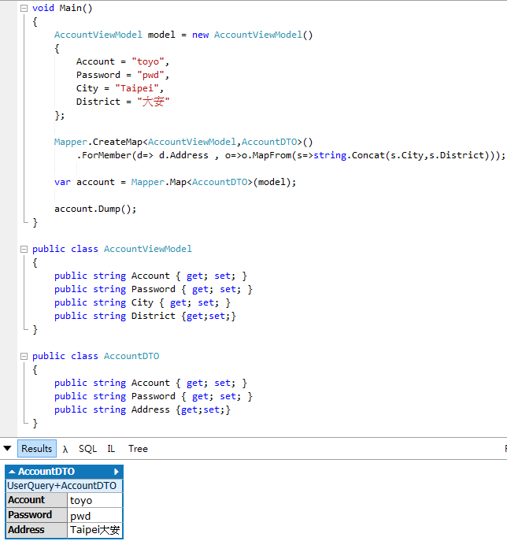
Task: Switch to the Results tab
Action: click(x=37, y=449)
